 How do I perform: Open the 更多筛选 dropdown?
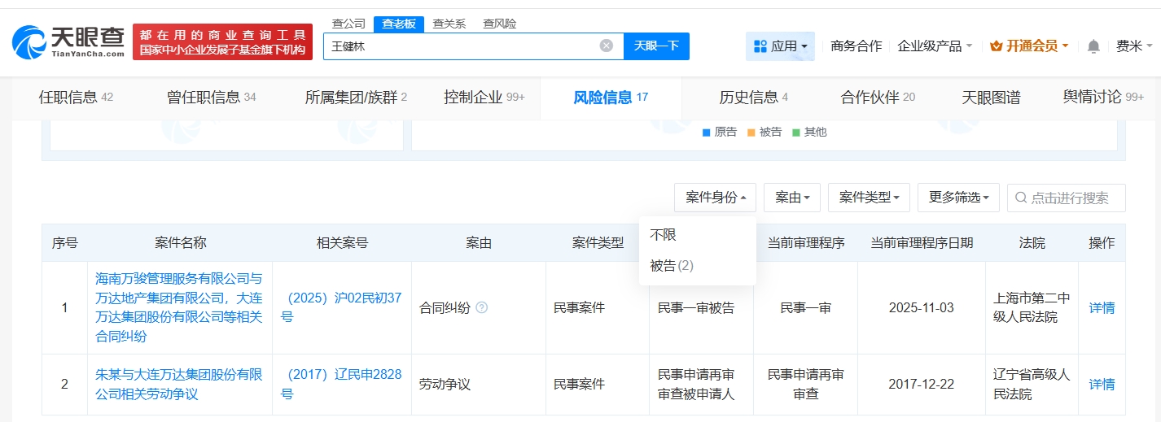coord(958,198)
